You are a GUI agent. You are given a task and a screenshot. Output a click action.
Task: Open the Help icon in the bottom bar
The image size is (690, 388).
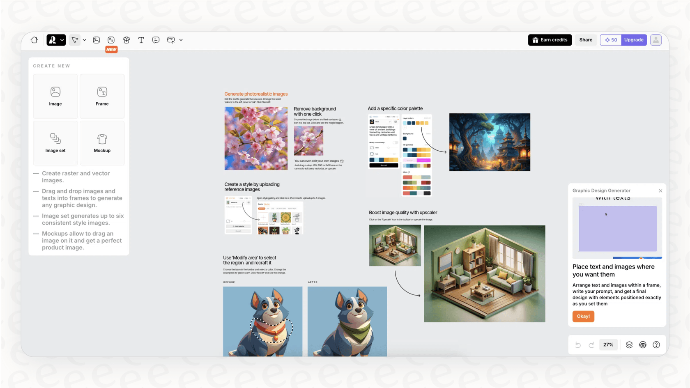point(656,344)
